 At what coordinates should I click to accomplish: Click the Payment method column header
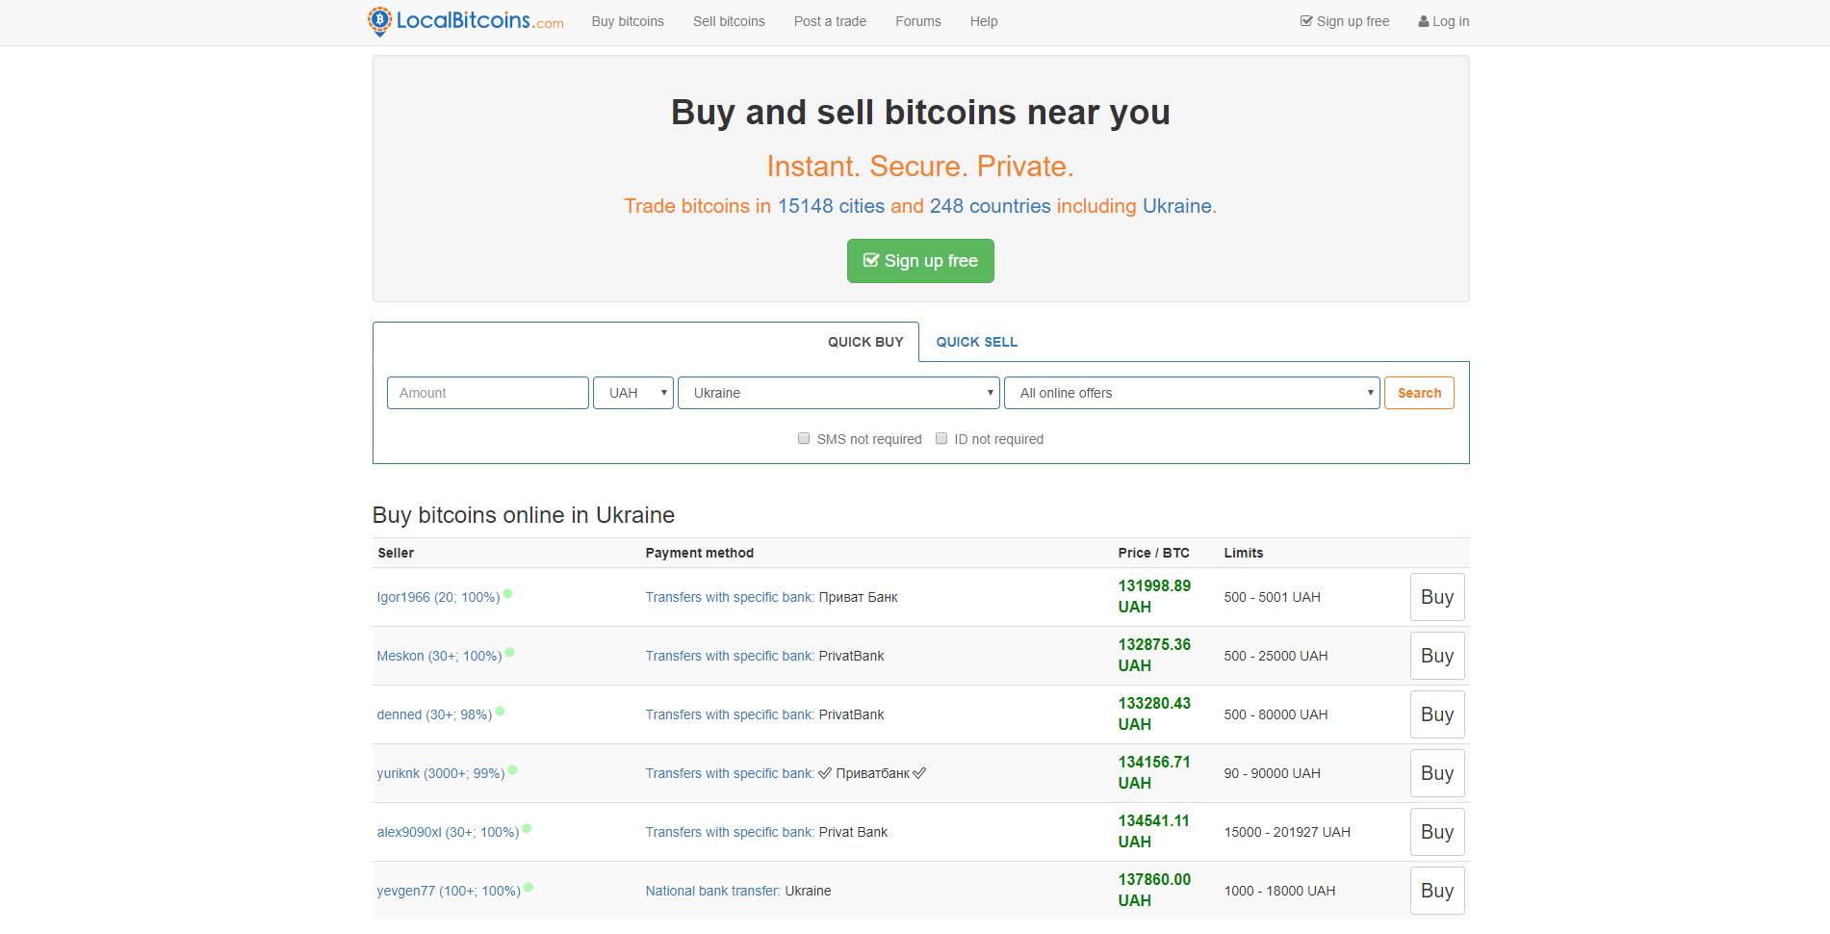(x=699, y=553)
